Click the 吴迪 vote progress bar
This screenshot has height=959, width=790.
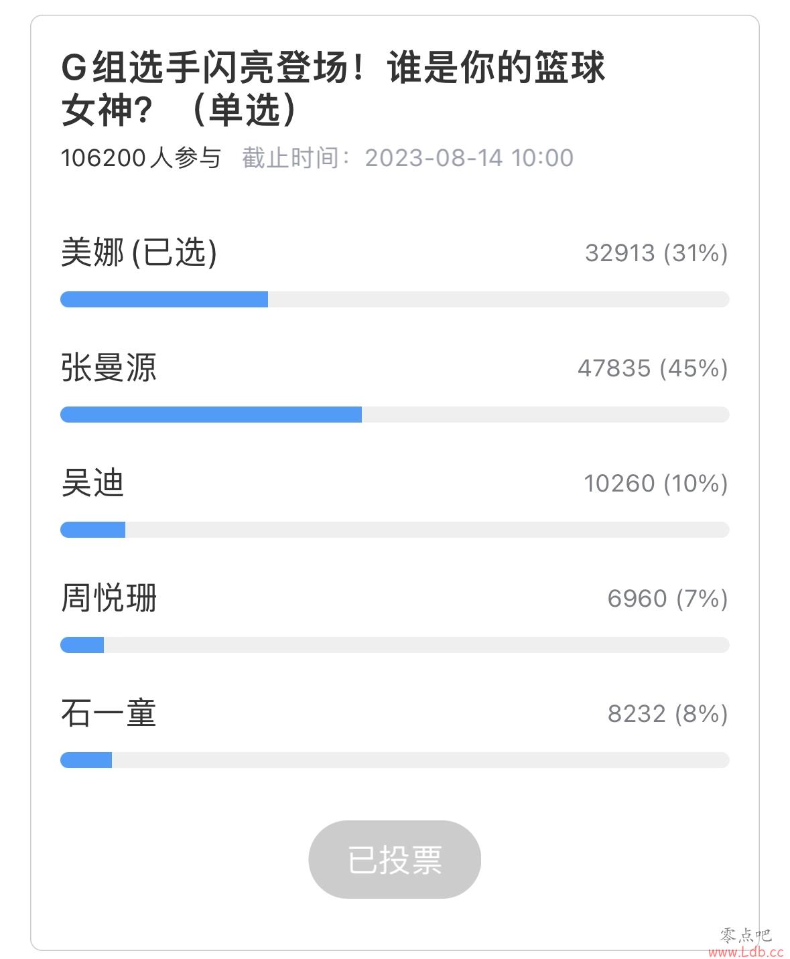[395, 530]
